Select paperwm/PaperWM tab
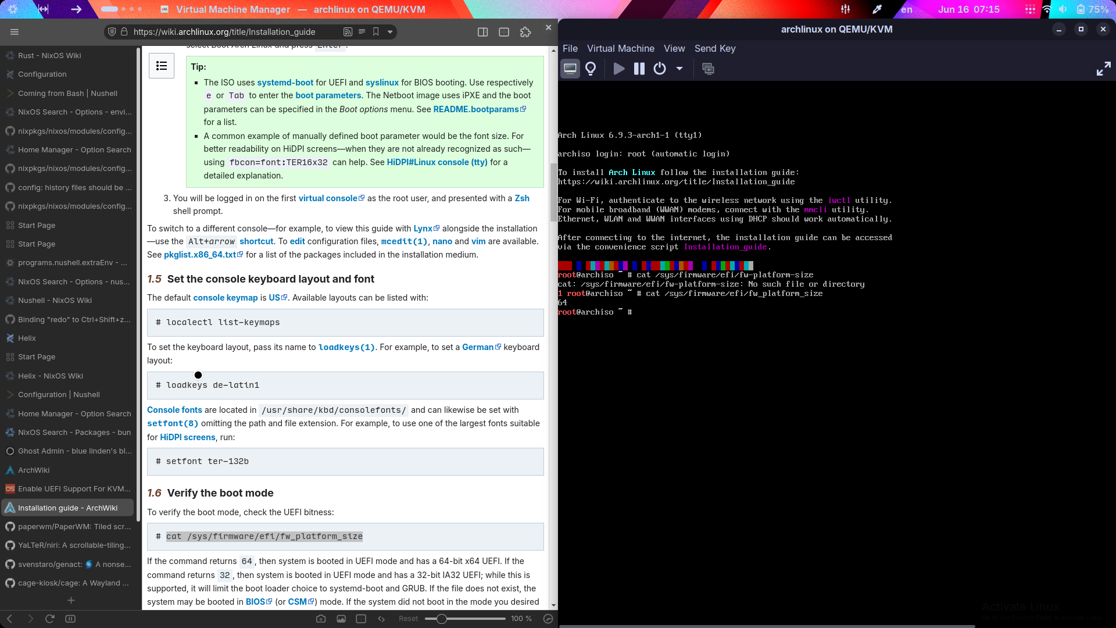The width and height of the screenshot is (1116, 628). point(68,526)
